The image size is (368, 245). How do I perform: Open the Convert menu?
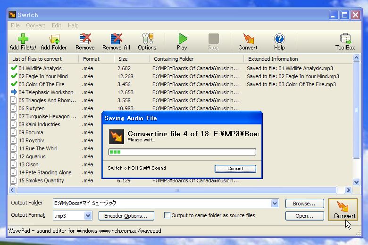(35, 25)
